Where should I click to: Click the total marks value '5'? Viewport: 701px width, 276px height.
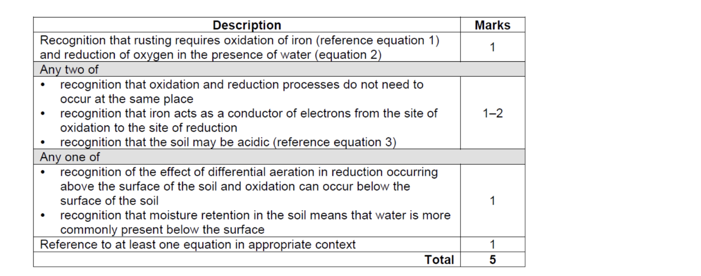pos(492,260)
